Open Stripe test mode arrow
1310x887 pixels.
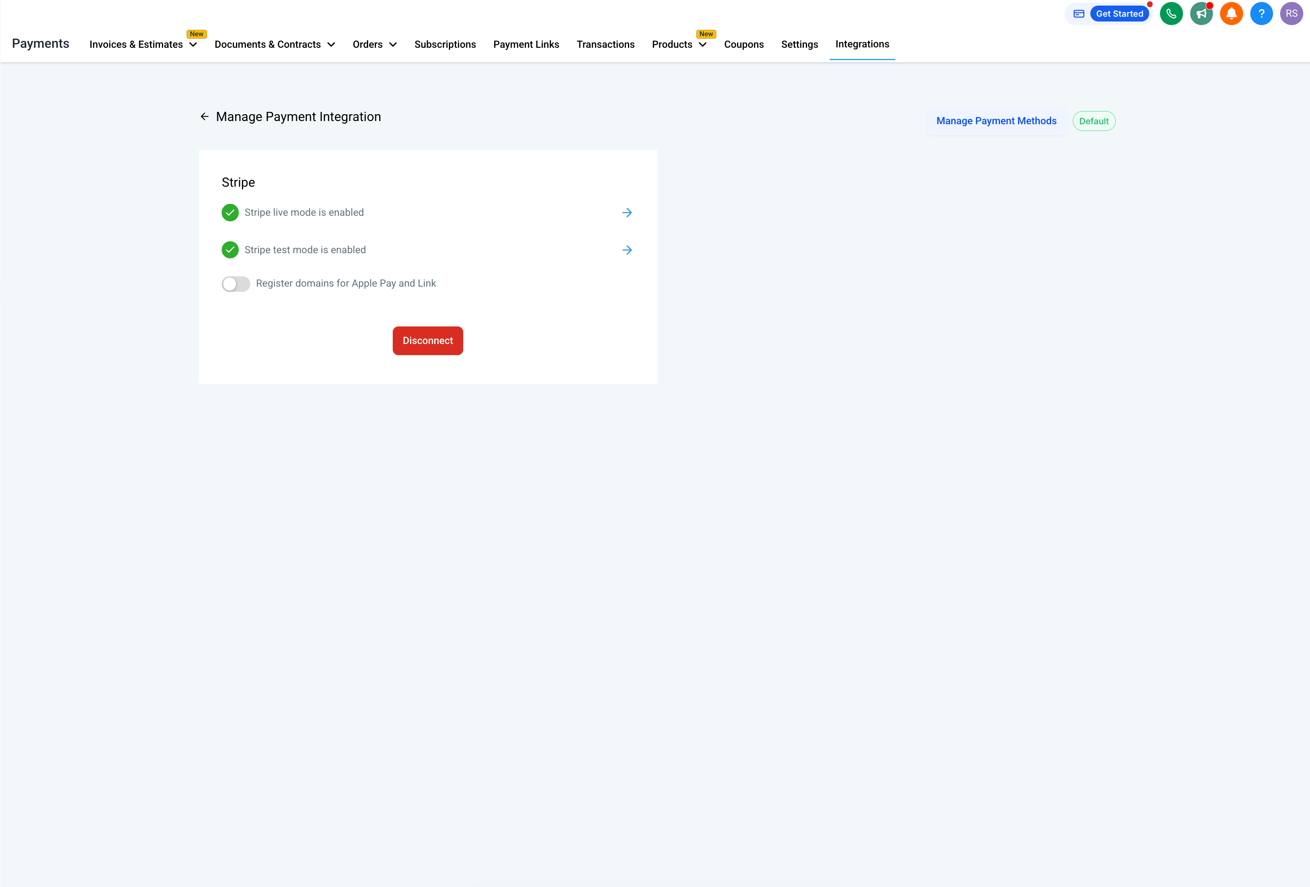pos(627,250)
